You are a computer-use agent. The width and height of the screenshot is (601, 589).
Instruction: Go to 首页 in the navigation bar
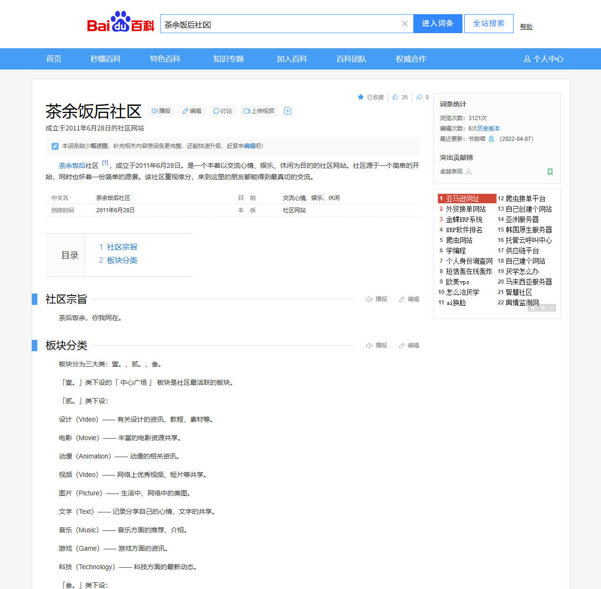click(53, 59)
